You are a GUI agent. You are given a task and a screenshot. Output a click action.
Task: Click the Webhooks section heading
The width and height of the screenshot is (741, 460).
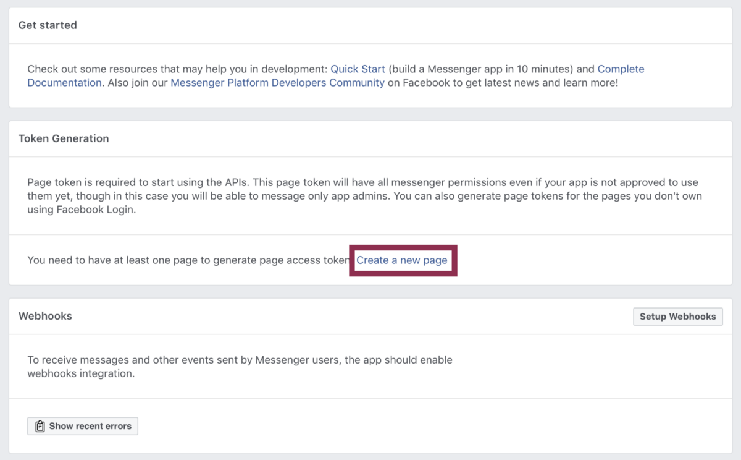tap(45, 316)
